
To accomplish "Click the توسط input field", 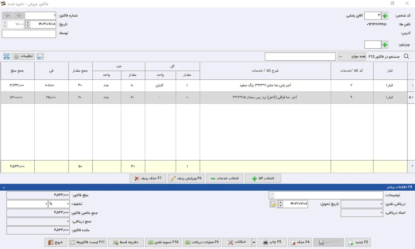I will 29,34.
